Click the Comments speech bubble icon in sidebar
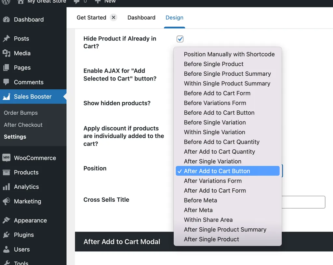This screenshot has width=333, height=265. [x=7, y=82]
